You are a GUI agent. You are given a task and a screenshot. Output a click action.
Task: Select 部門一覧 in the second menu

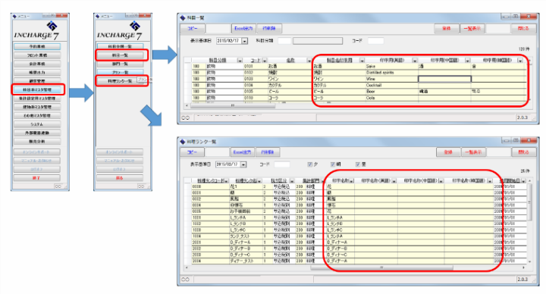[120, 64]
